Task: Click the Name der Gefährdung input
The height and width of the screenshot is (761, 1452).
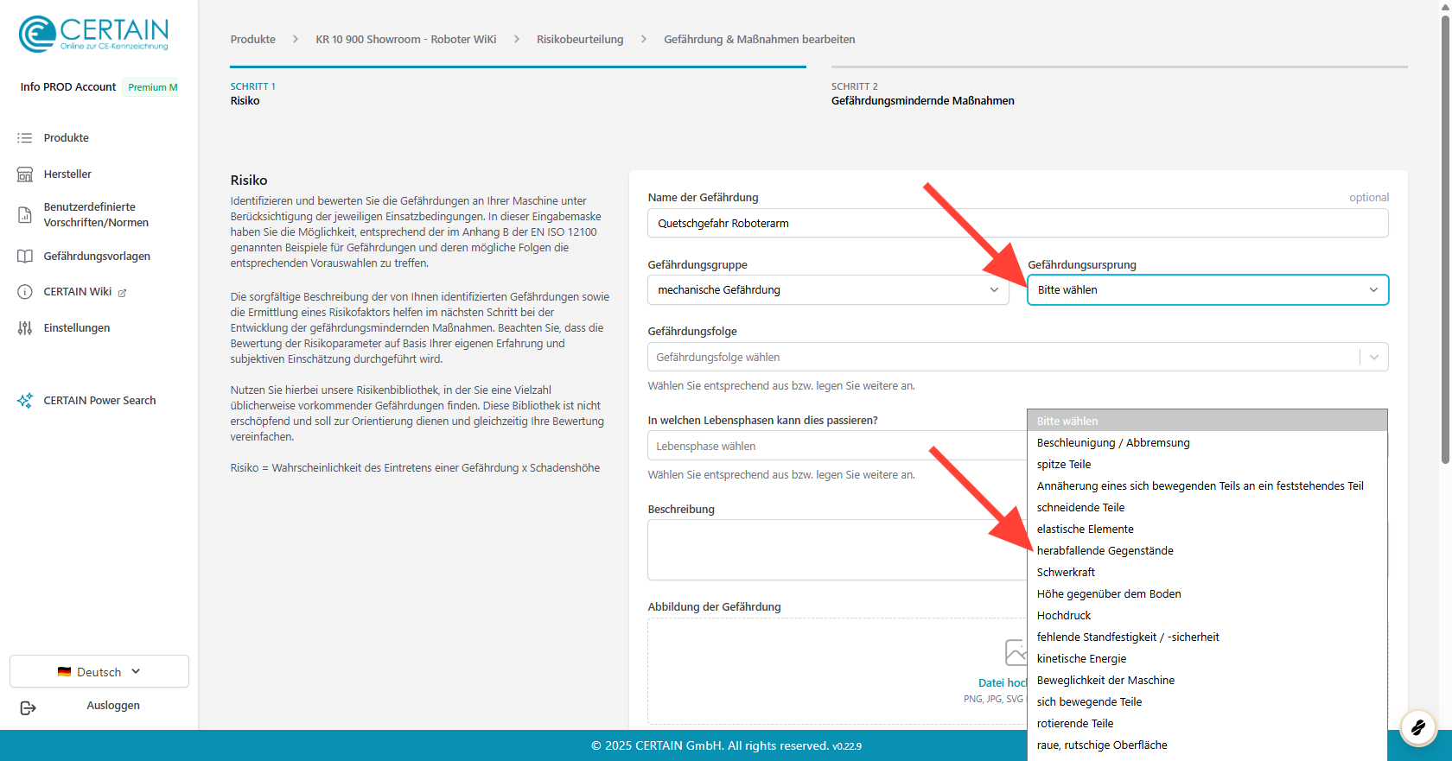Action: pyautogui.click(x=1018, y=223)
